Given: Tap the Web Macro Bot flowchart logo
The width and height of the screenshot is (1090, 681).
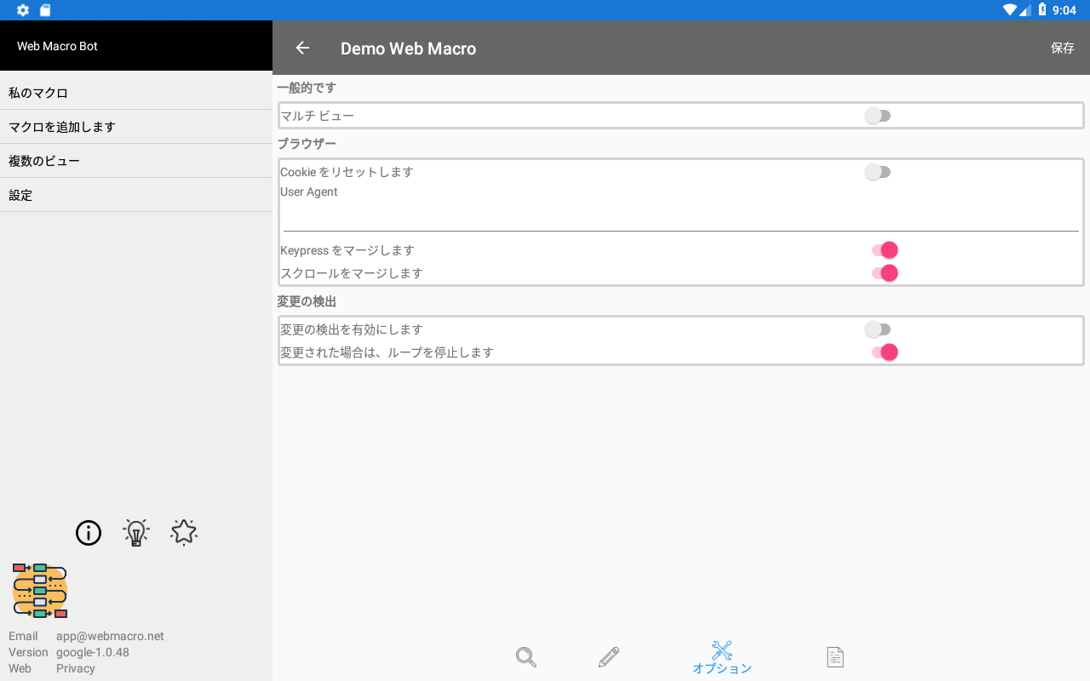Looking at the screenshot, I should pos(40,590).
